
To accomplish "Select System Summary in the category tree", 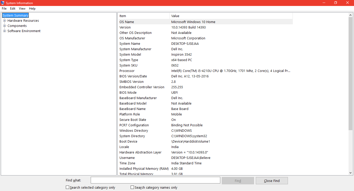I will click(15, 15).
